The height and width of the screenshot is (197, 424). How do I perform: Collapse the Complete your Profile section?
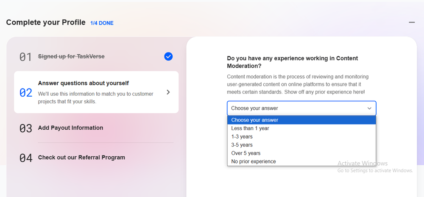point(411,22)
